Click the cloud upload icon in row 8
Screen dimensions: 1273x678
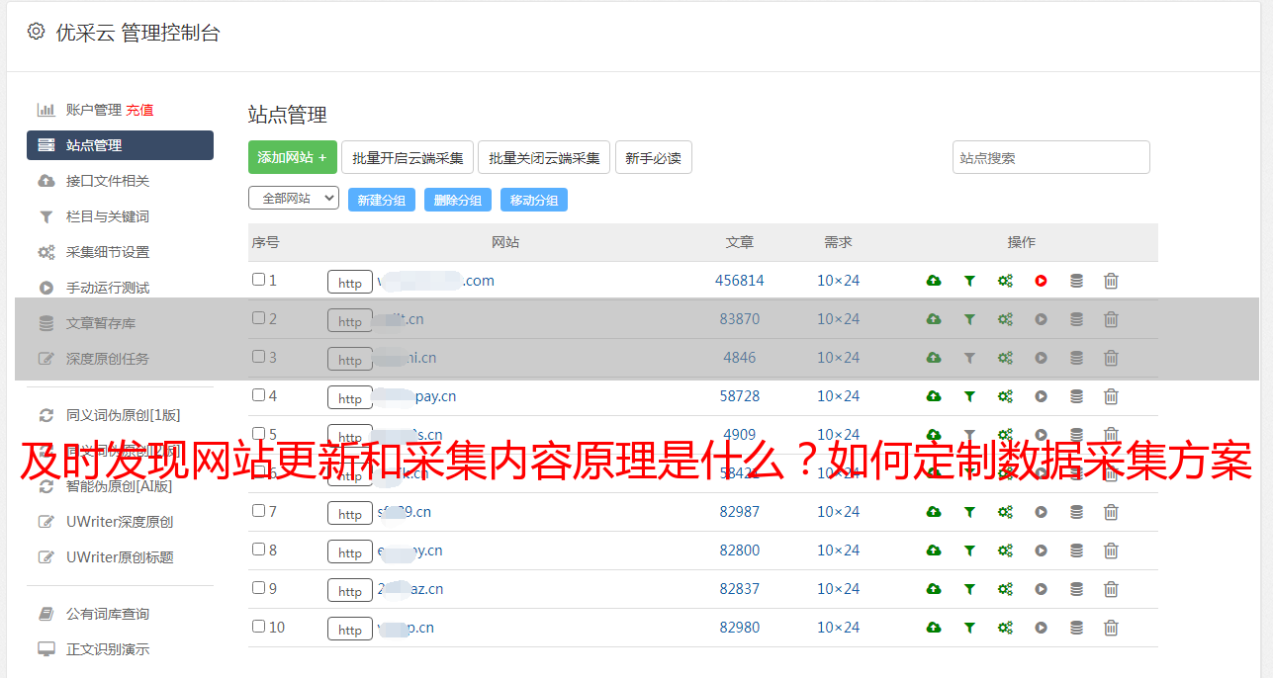point(934,551)
